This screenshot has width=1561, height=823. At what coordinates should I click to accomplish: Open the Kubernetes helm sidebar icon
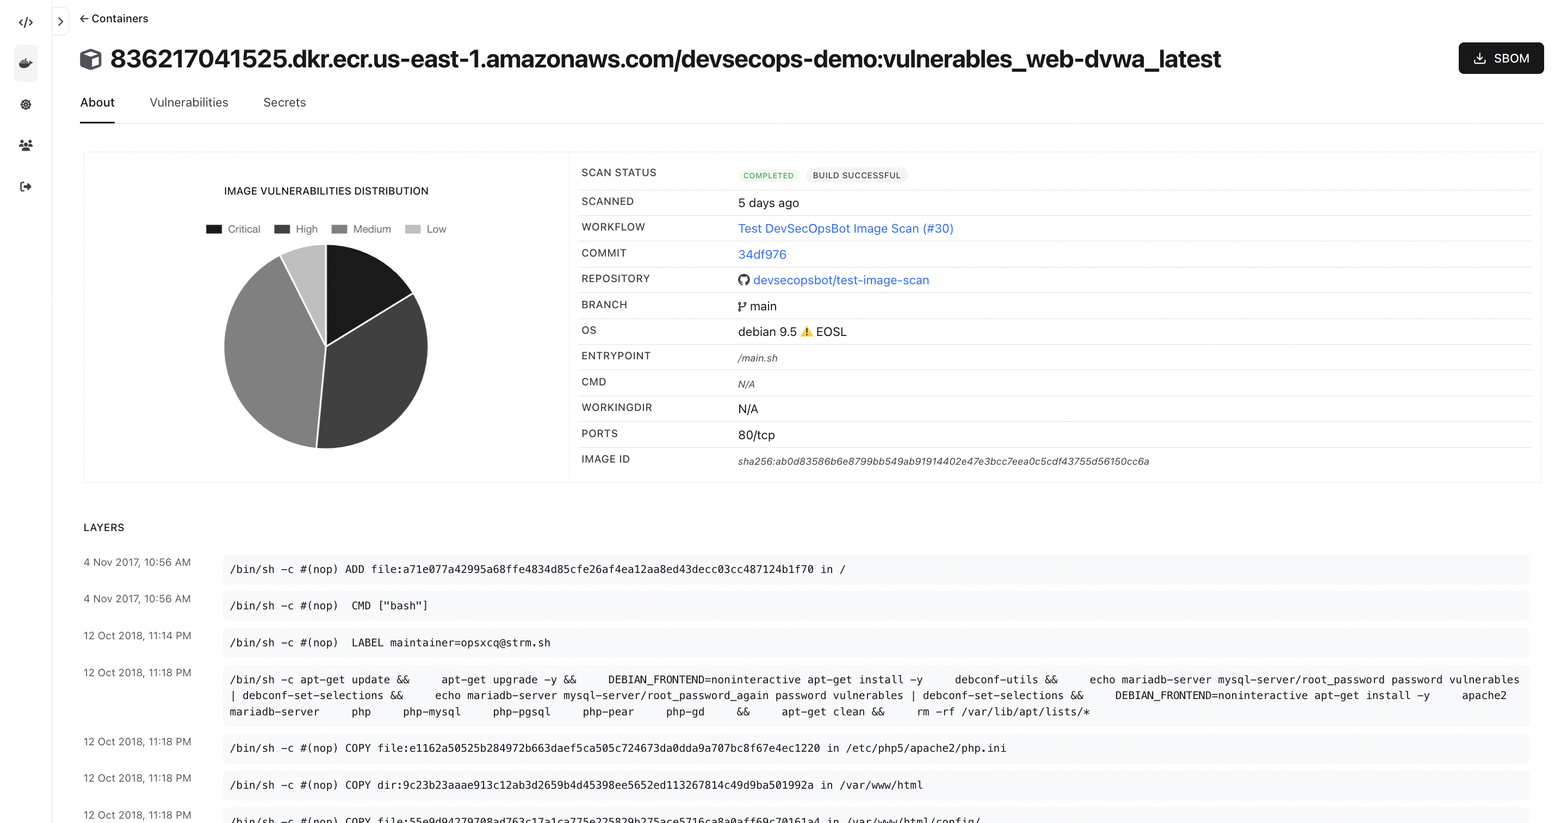click(x=26, y=104)
